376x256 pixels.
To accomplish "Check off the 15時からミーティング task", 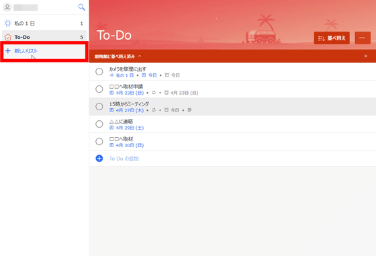I will coord(99,107).
